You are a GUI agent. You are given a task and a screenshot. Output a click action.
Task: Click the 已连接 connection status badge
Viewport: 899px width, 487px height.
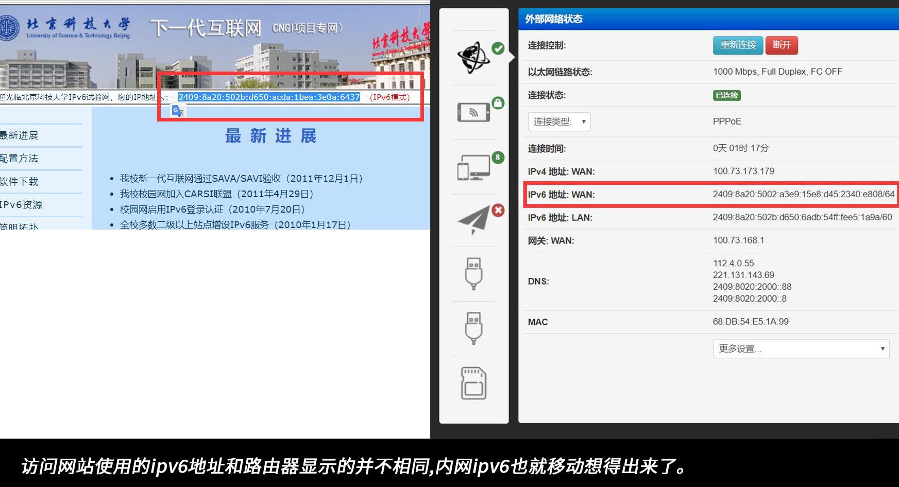(726, 95)
